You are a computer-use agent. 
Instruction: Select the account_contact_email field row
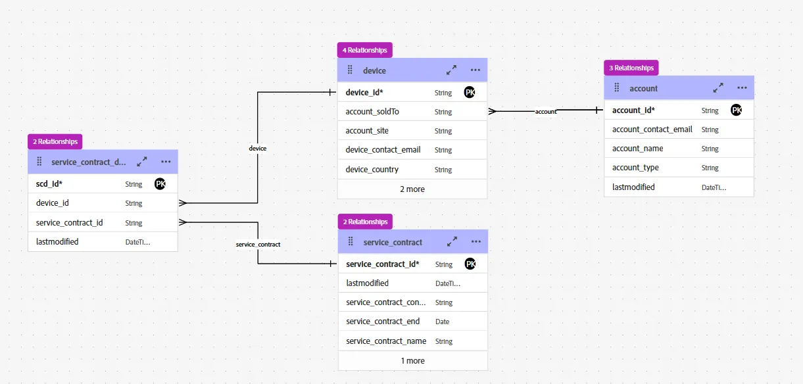(x=679, y=130)
